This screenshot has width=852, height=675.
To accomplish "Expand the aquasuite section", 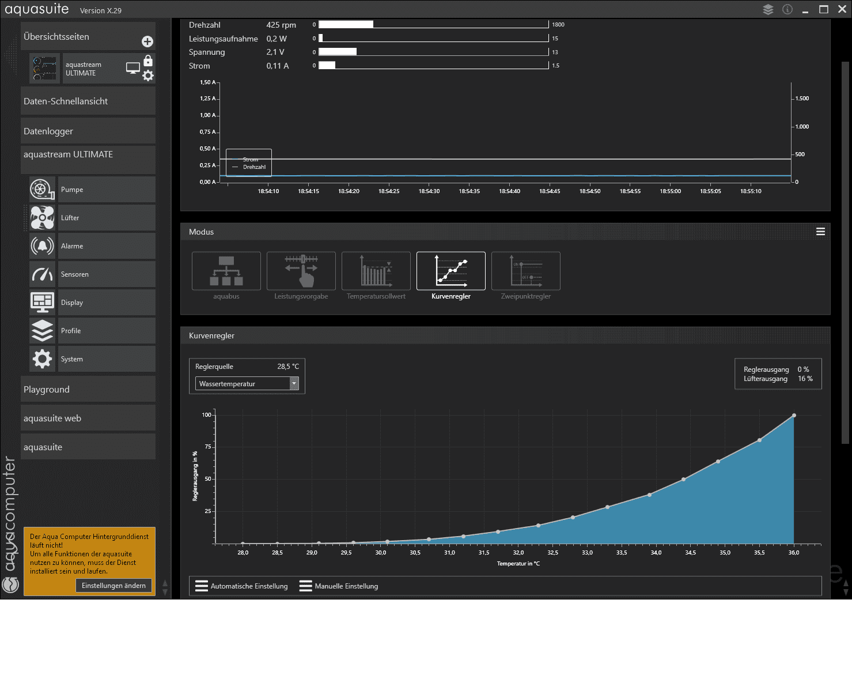I will (88, 447).
